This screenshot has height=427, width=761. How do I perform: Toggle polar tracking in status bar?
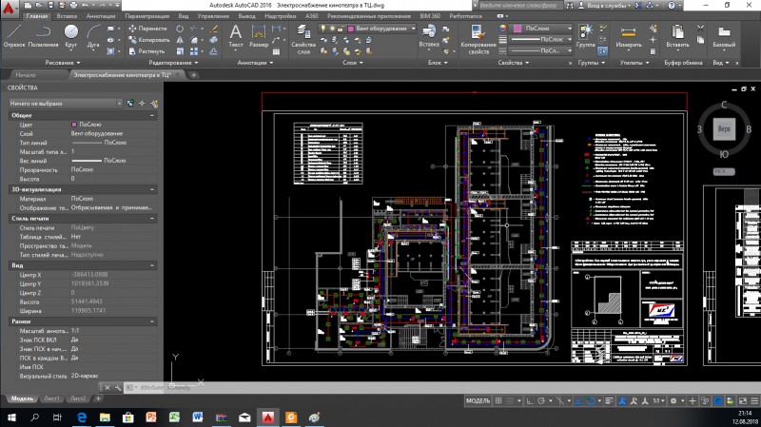tap(541, 400)
